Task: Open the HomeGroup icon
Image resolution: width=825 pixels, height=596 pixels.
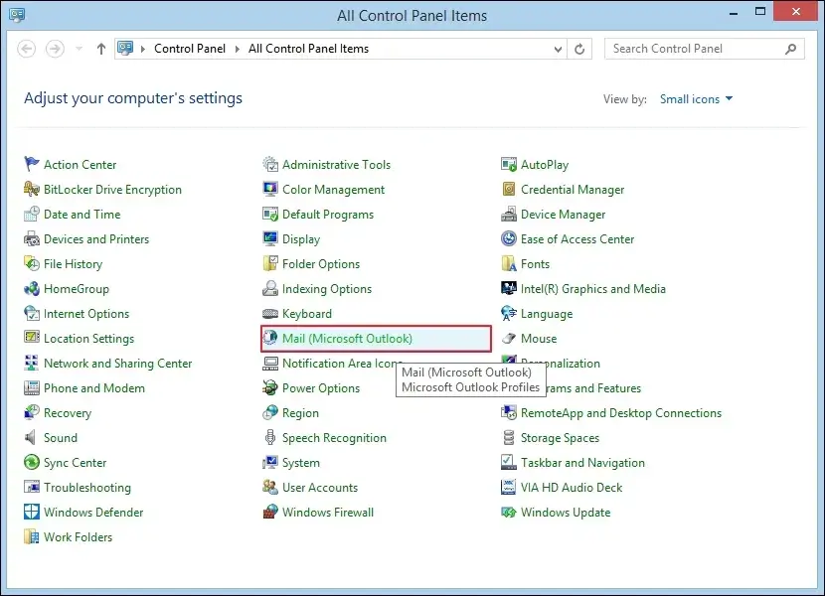Action: click(32, 288)
